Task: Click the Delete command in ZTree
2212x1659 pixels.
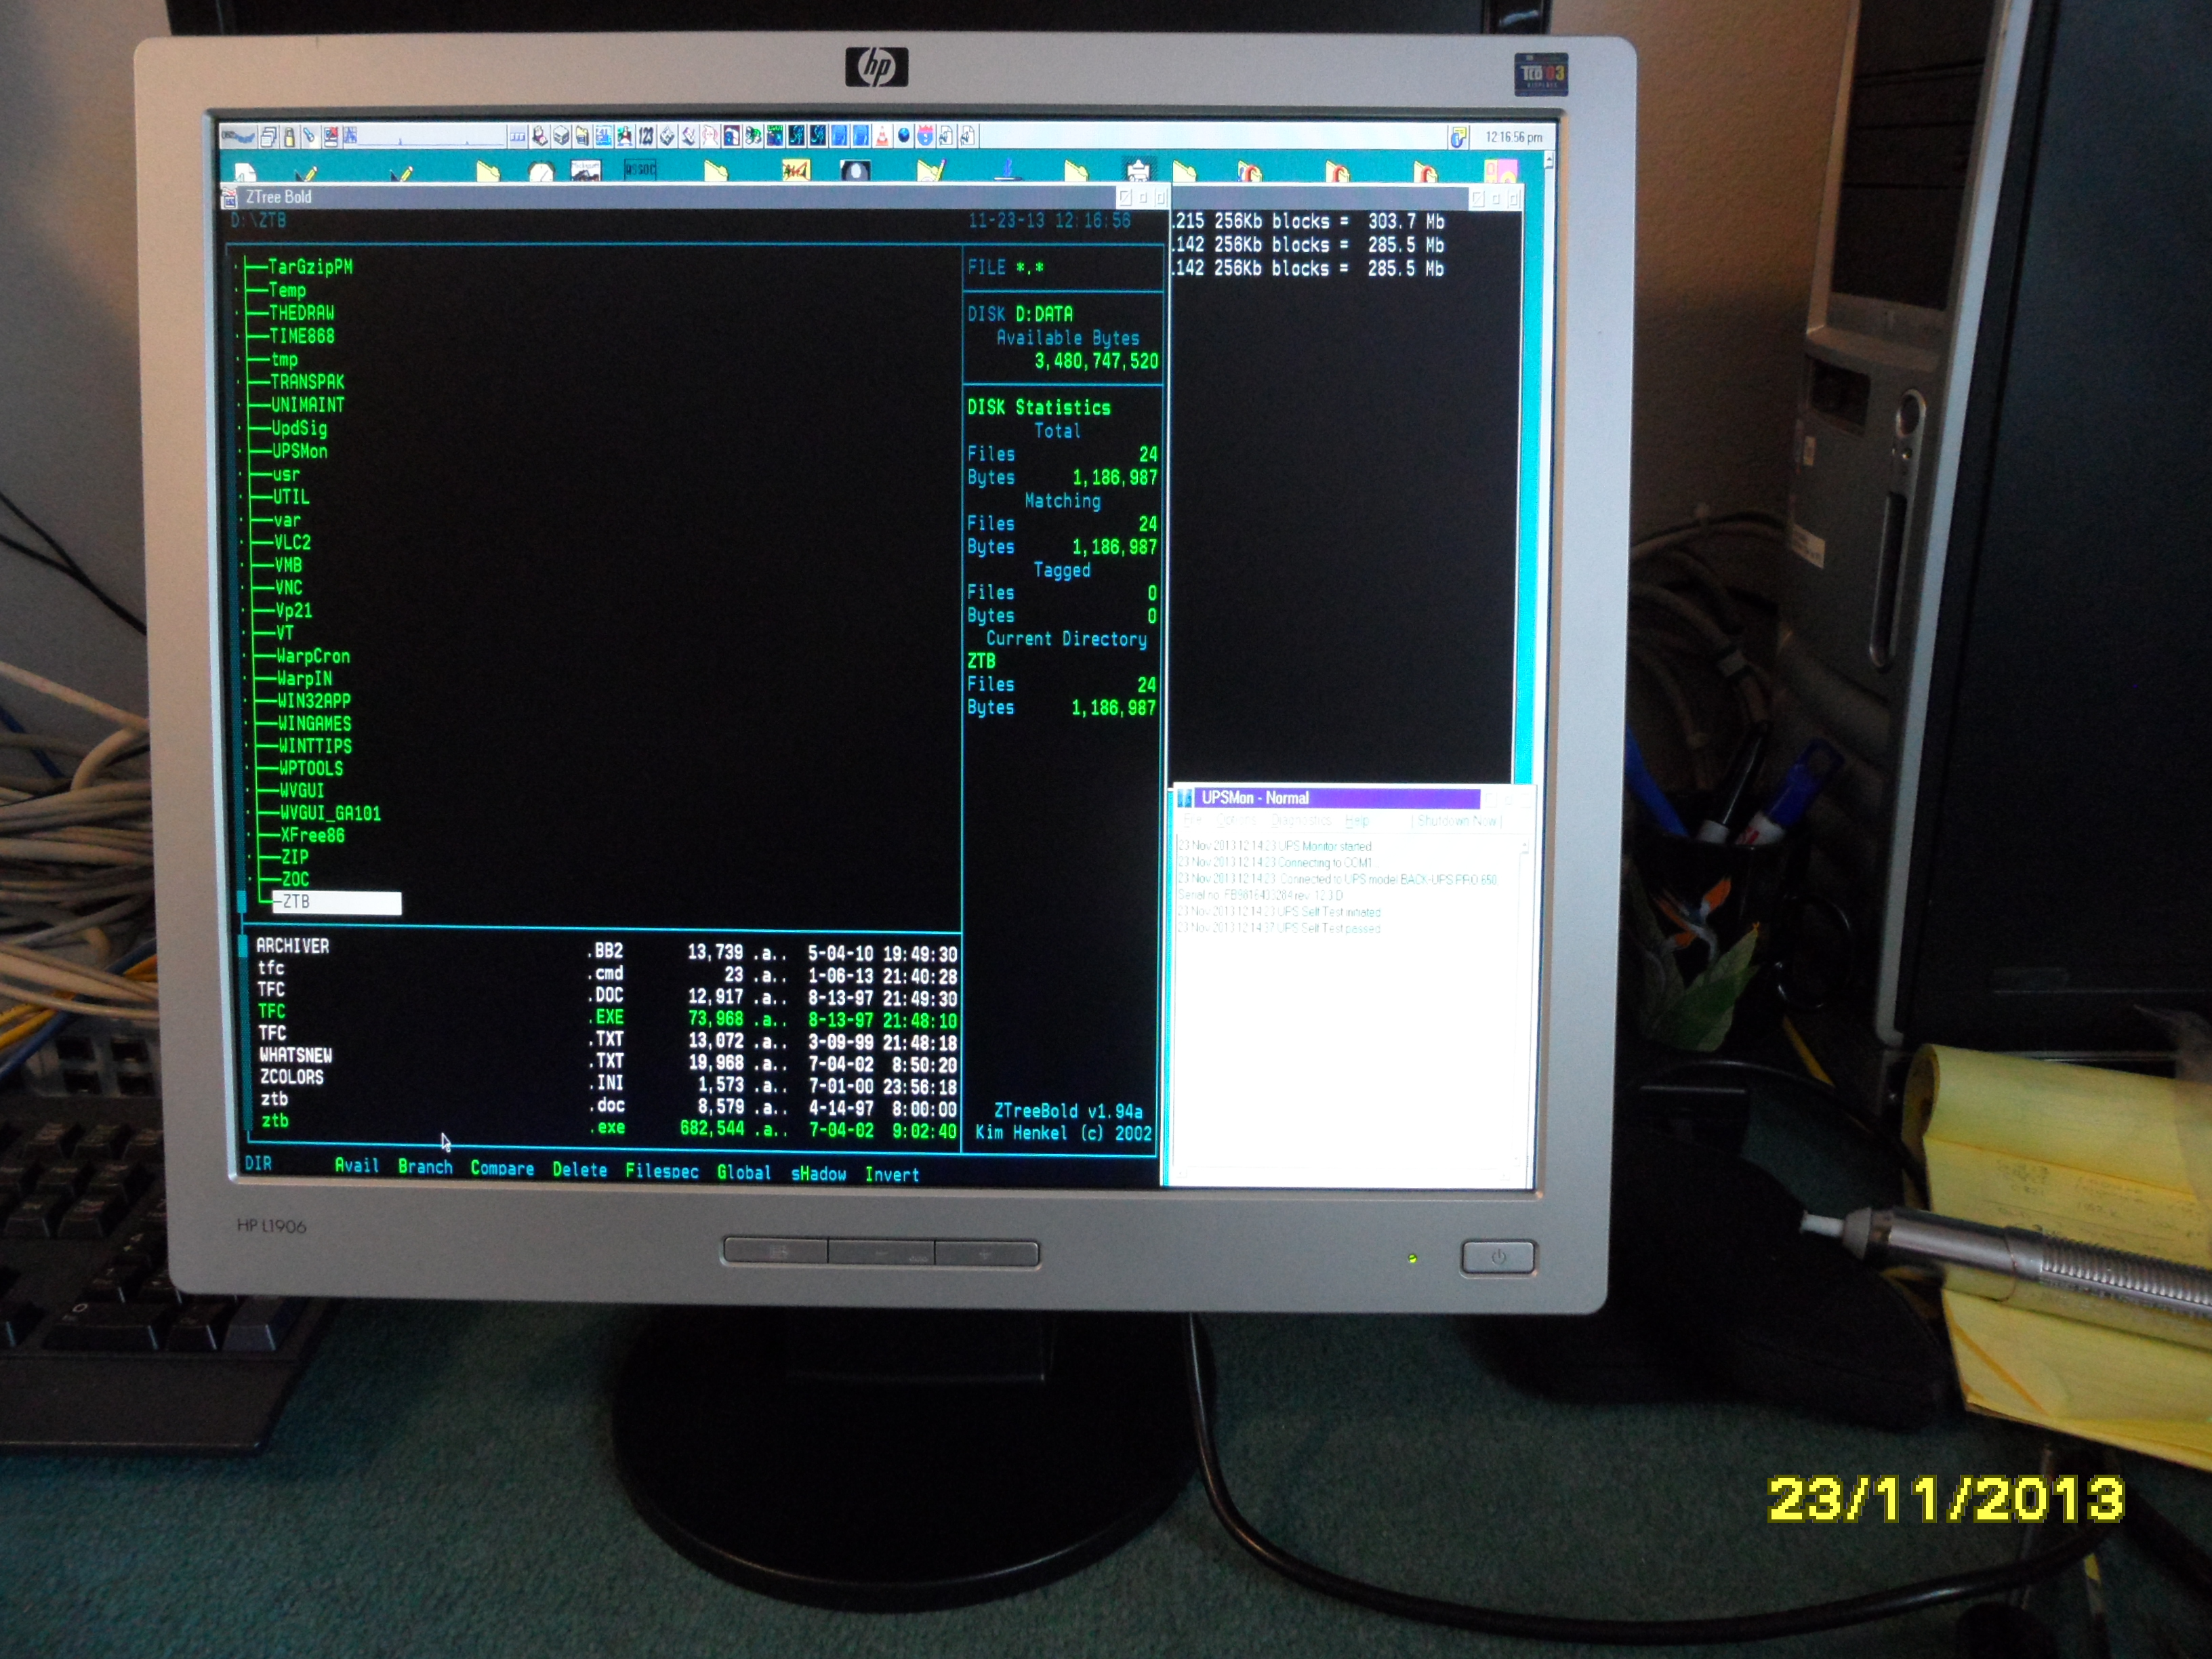Action: (x=580, y=1169)
